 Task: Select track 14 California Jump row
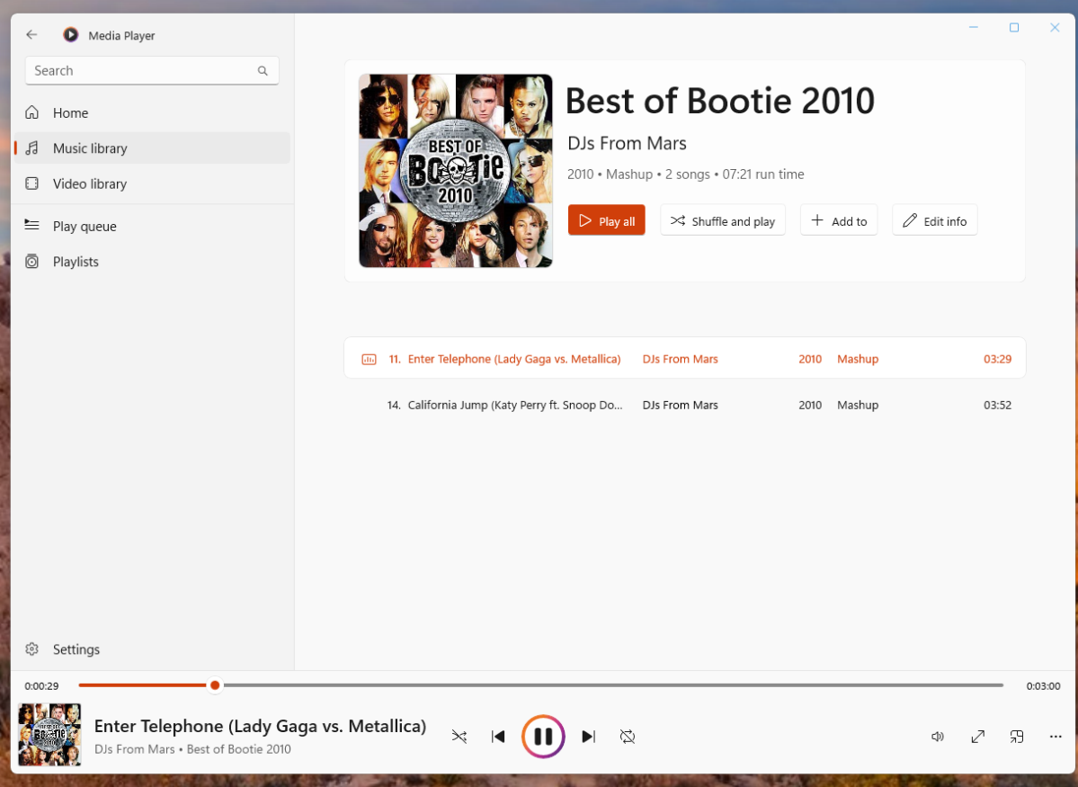(685, 405)
